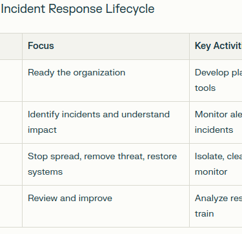Select the Stop spread, remove threat cell

[x=106, y=164]
